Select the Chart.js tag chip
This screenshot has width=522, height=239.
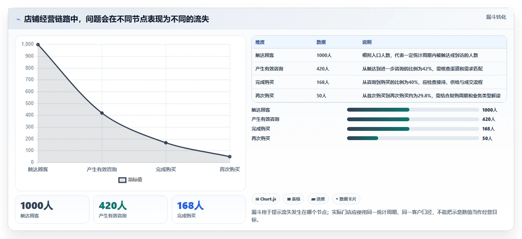266,199
